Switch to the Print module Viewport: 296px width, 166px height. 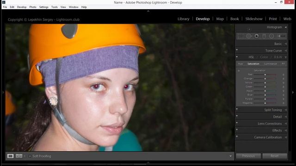[273, 19]
